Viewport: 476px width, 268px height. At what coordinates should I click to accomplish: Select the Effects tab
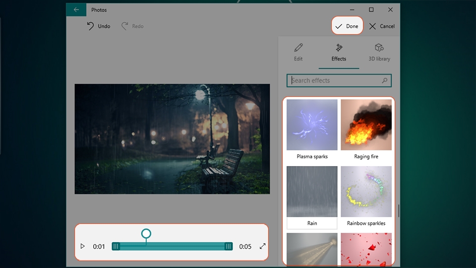point(339,52)
